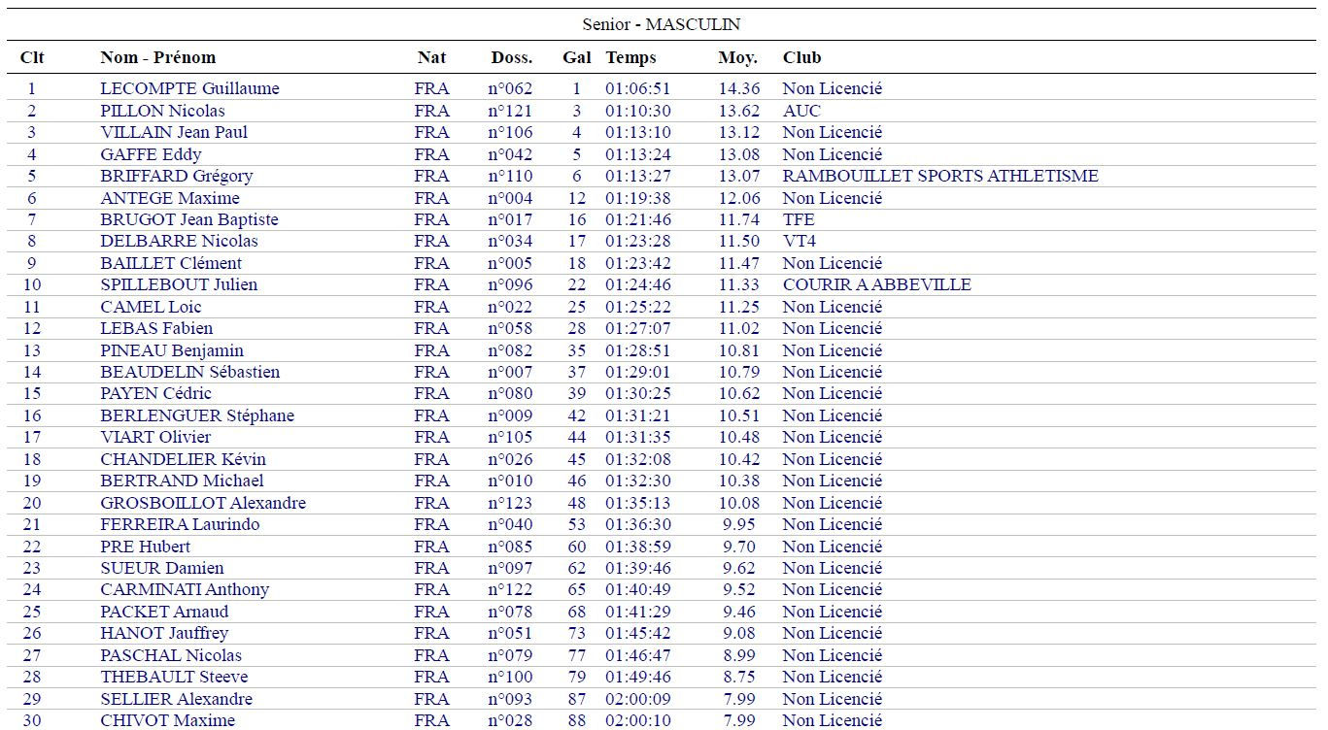1328x730 pixels.
Task: Click the time 02:00:09
Action: 638,699
